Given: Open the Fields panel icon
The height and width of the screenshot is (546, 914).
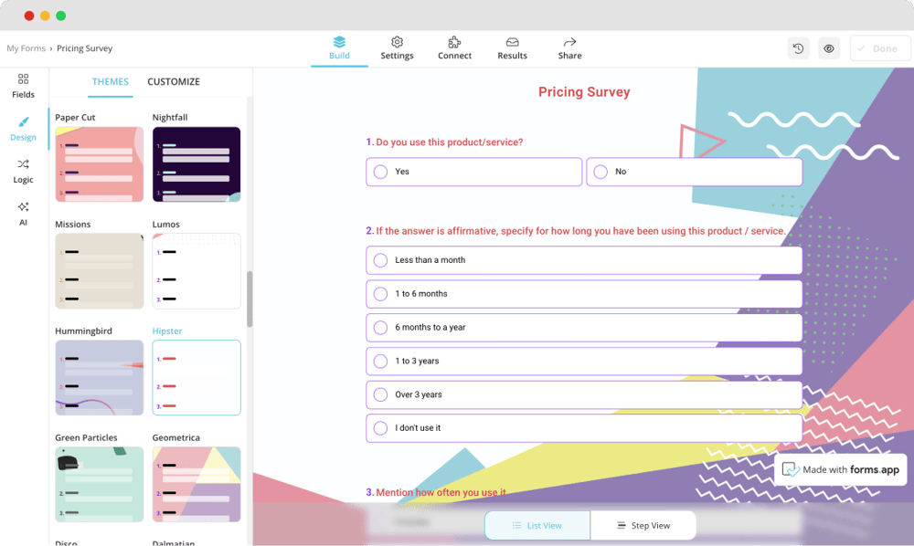Looking at the screenshot, I should pos(23,79).
